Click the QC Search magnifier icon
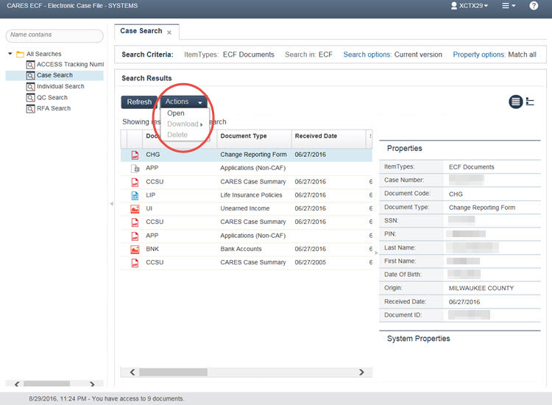The height and width of the screenshot is (405, 552). pos(30,97)
